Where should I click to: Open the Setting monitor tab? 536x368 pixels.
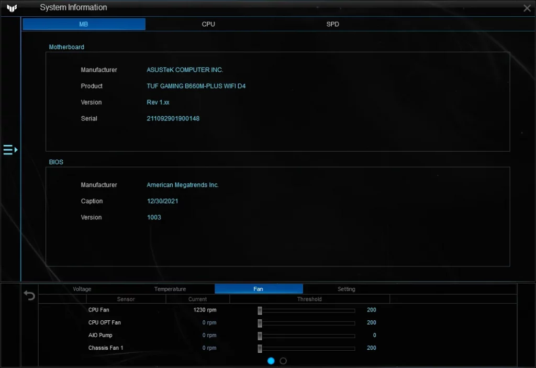347,289
